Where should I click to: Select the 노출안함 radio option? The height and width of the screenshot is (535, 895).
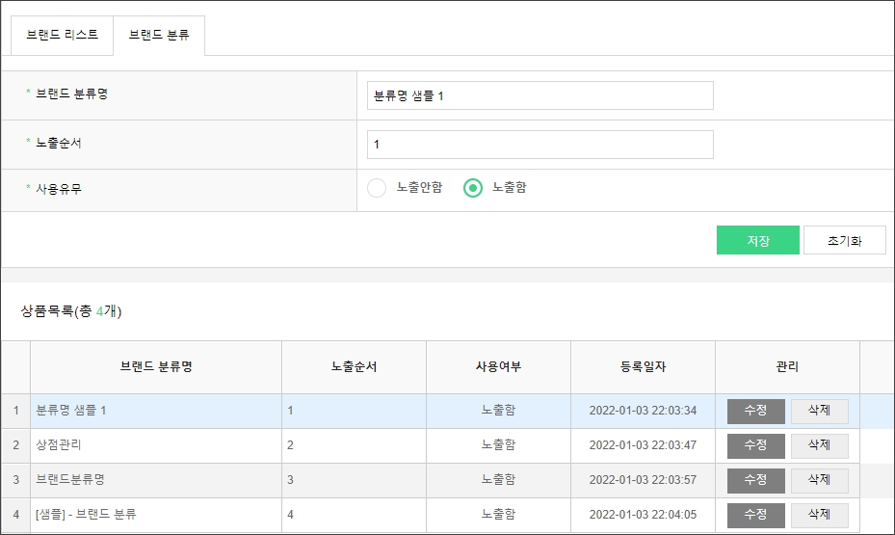pos(378,188)
